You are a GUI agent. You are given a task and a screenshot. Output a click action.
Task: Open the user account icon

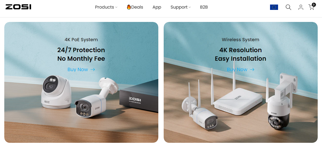coord(301,7)
